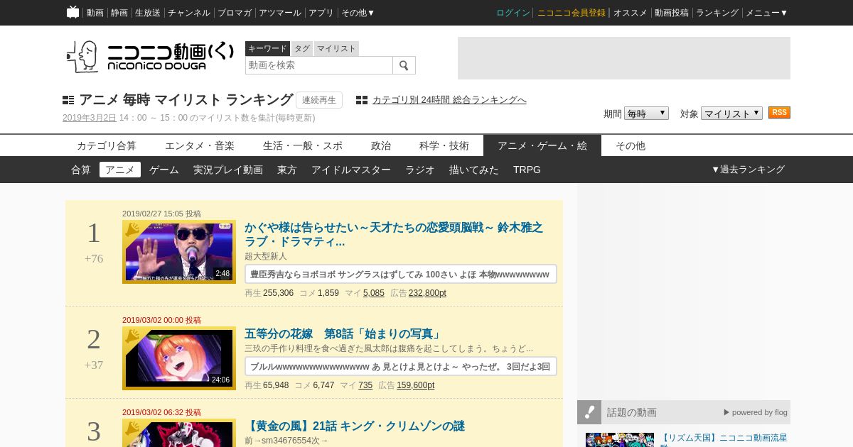This screenshot has width=853, height=447.
Task: Click アツマール link in top bar
Action: click(x=280, y=13)
